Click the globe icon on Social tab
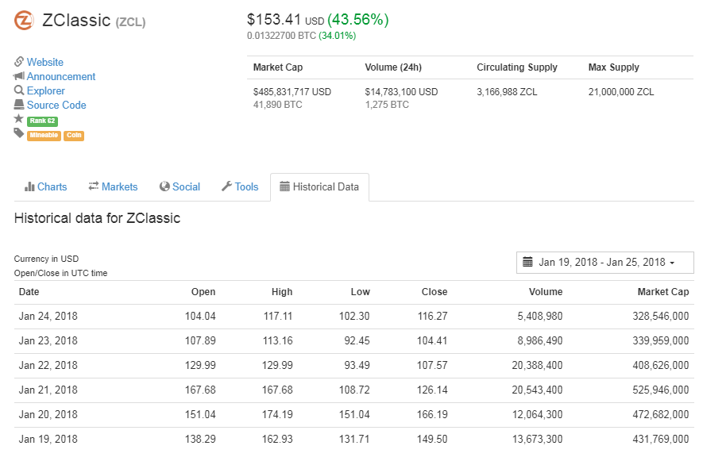The width and height of the screenshot is (703, 461). click(x=164, y=186)
